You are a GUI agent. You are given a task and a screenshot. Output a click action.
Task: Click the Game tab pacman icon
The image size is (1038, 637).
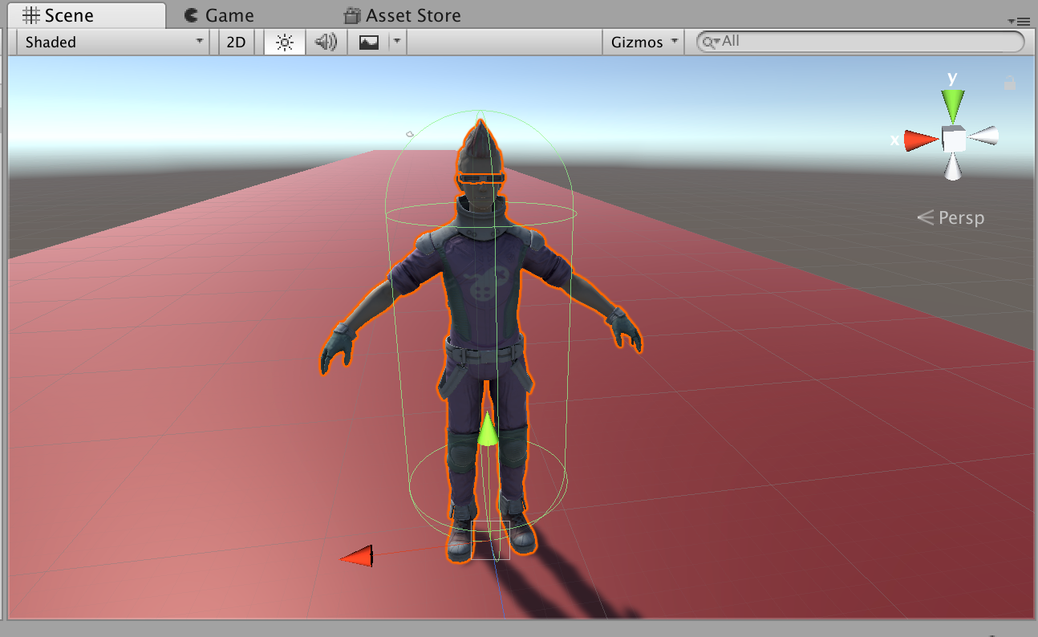coord(191,15)
